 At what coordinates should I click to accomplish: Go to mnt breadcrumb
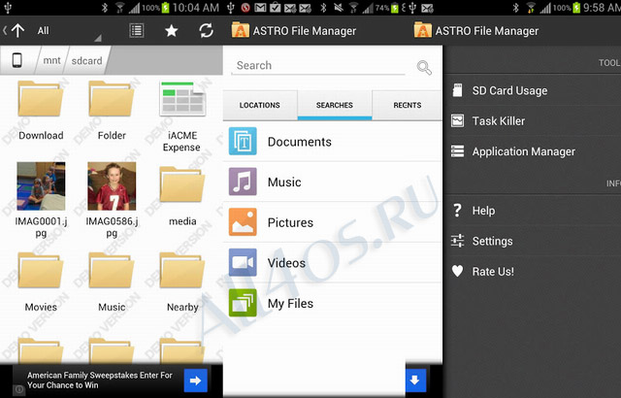tap(51, 60)
